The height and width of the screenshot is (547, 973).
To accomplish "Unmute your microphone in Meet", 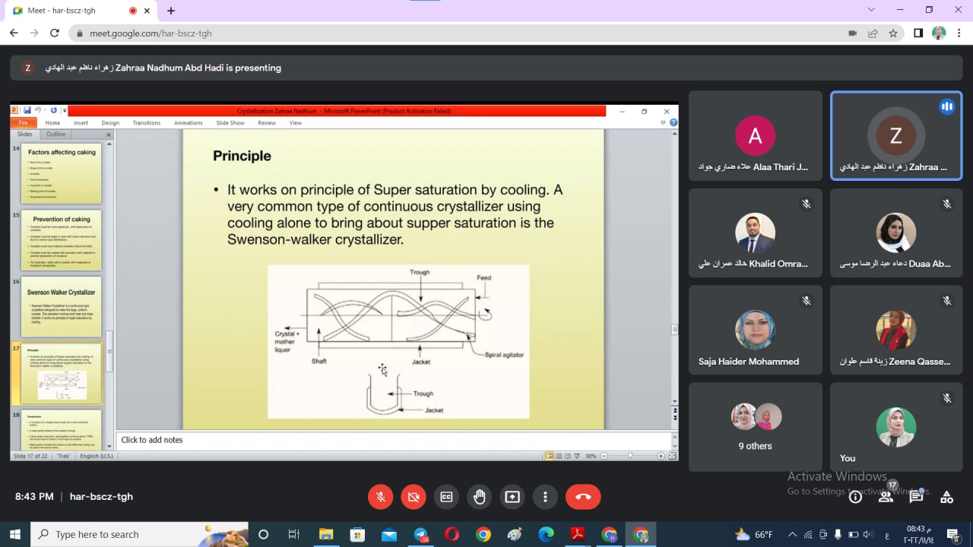I will click(381, 497).
